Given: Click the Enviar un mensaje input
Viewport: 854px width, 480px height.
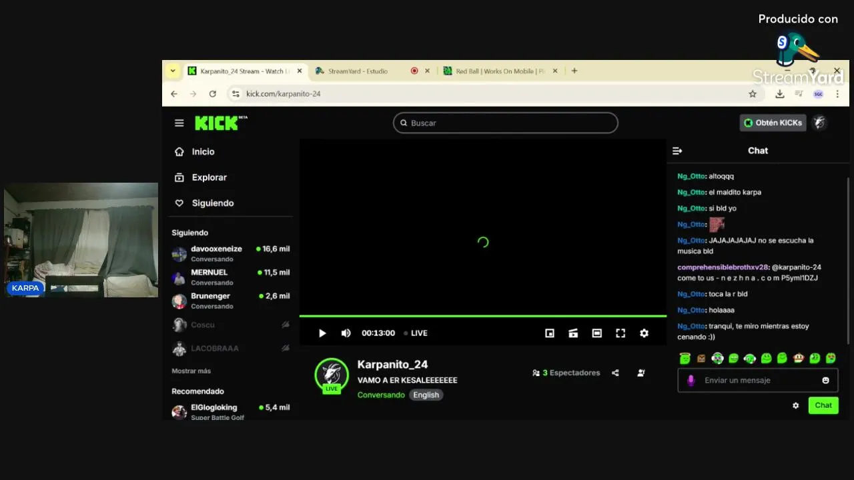Looking at the screenshot, I should (x=758, y=380).
